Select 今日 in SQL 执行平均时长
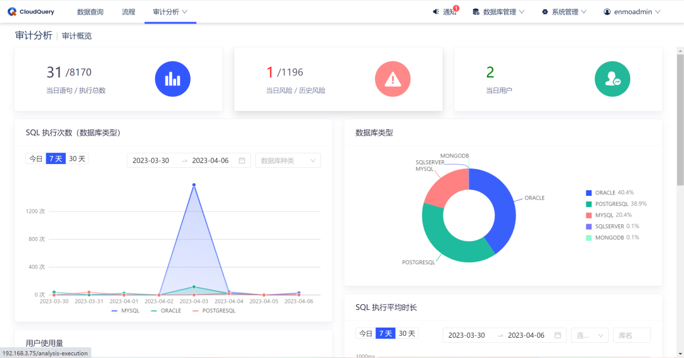Viewport: 684px width, 358px height. click(365, 333)
